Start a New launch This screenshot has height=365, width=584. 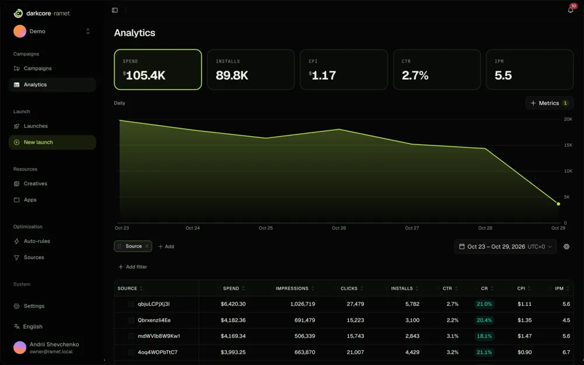[52, 142]
